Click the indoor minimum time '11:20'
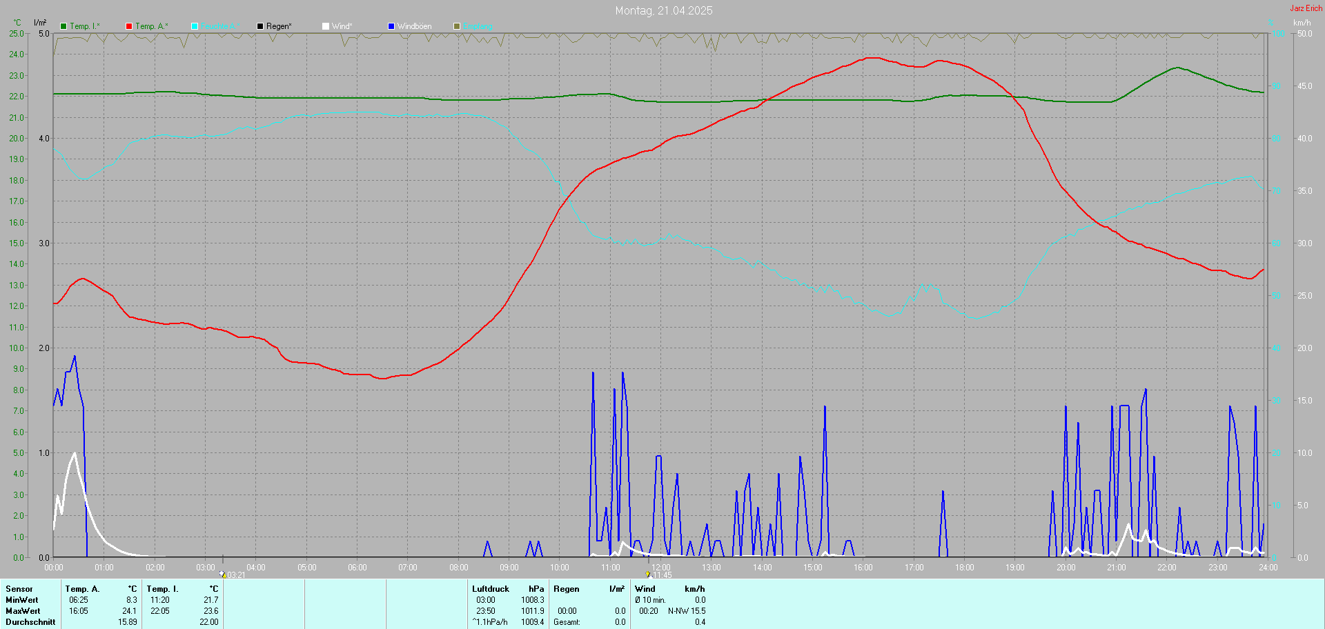Viewport: 1325px width, 629px height. pyautogui.click(x=160, y=600)
